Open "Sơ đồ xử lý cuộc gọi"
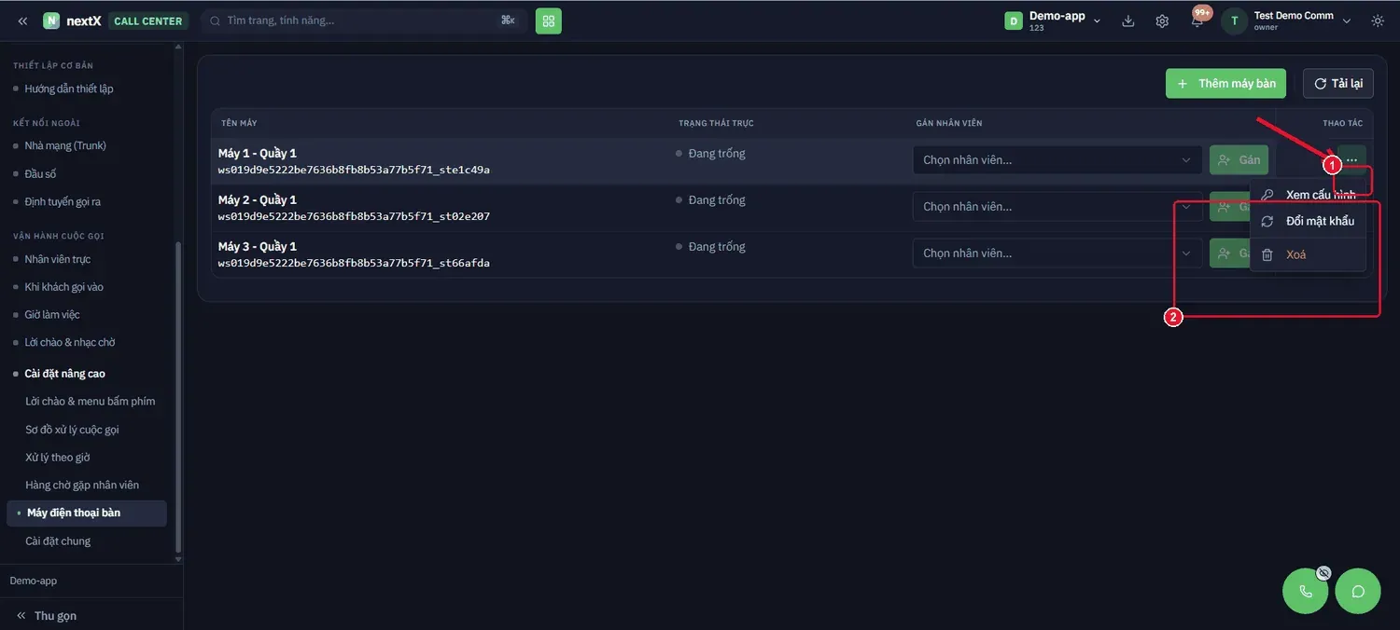Screen dimensions: 1400x630 (x=73, y=430)
